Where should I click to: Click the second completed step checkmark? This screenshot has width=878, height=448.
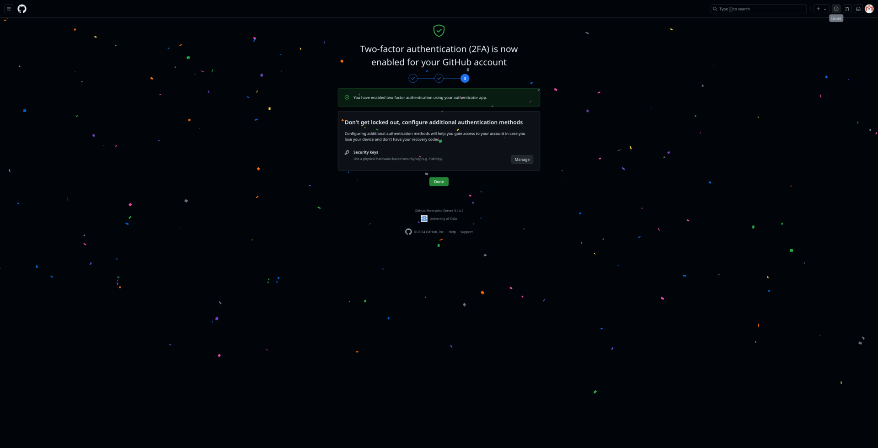(x=439, y=78)
